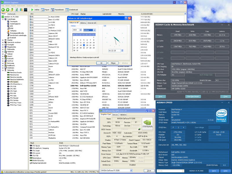Click the BIOS chip icon in GPU-Z
Screen dimensions: 232x174
(x=139, y=129)
